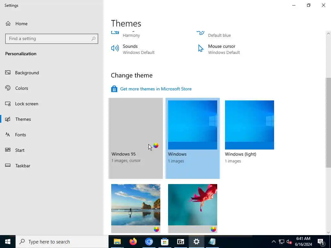331x248 pixels.
Task: Show hidden system tray icons
Action: pyautogui.click(x=273, y=242)
